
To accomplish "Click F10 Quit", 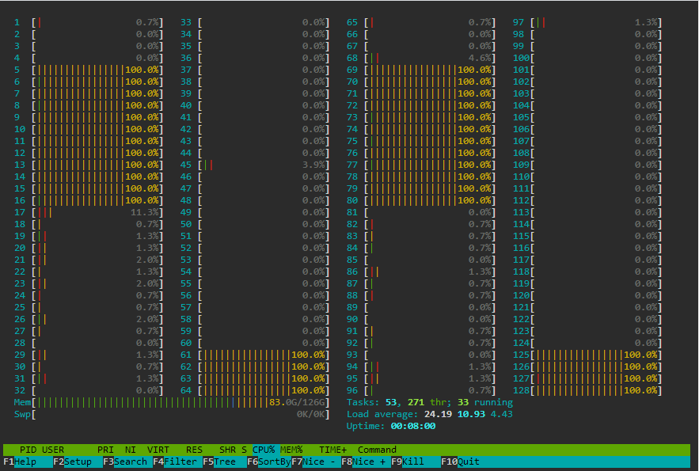I will (461, 462).
